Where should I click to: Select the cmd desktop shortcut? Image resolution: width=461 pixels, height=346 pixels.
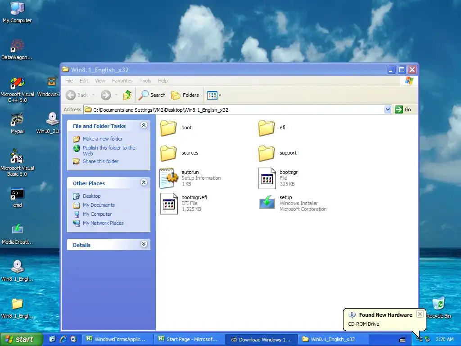coord(18,197)
